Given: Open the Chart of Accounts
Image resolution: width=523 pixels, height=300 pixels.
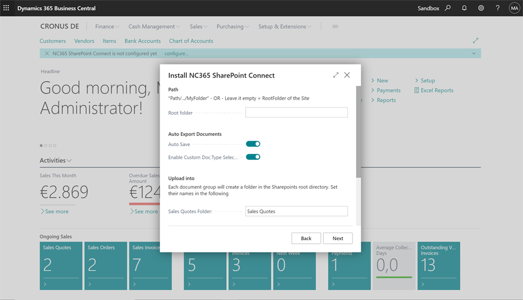Looking at the screenshot, I should coord(191,41).
